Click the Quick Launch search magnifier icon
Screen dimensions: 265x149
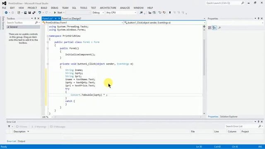click(243, 3)
